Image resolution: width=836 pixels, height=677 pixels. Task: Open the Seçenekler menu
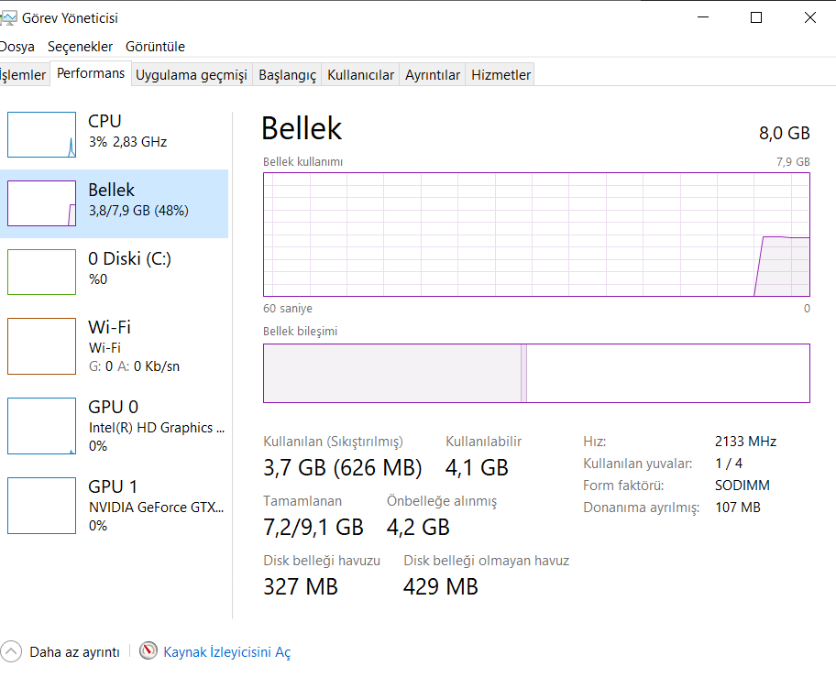[80, 46]
